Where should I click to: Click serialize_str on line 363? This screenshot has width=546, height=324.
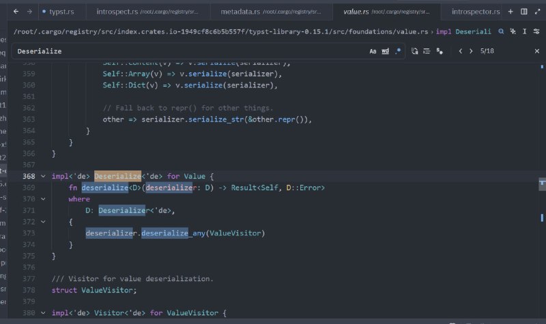pyautogui.click(x=216, y=119)
